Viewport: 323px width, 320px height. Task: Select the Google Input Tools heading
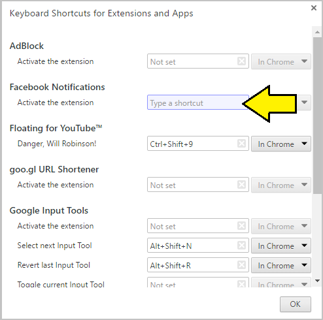click(x=49, y=210)
